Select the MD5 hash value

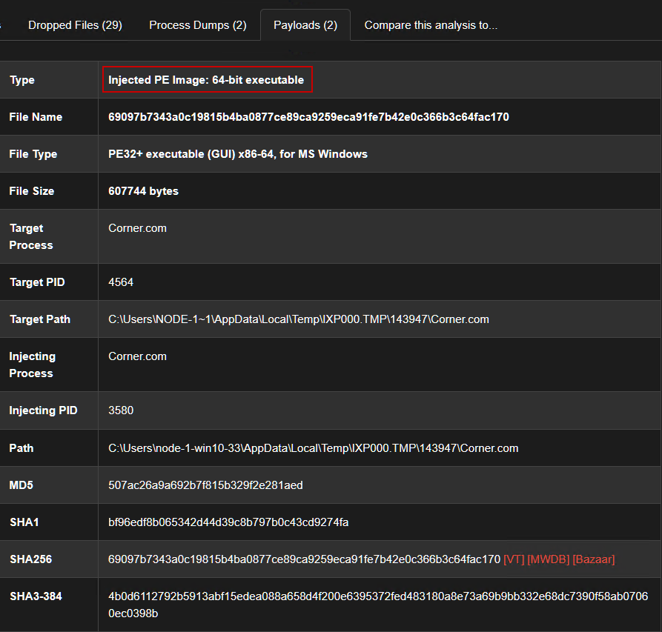205,485
